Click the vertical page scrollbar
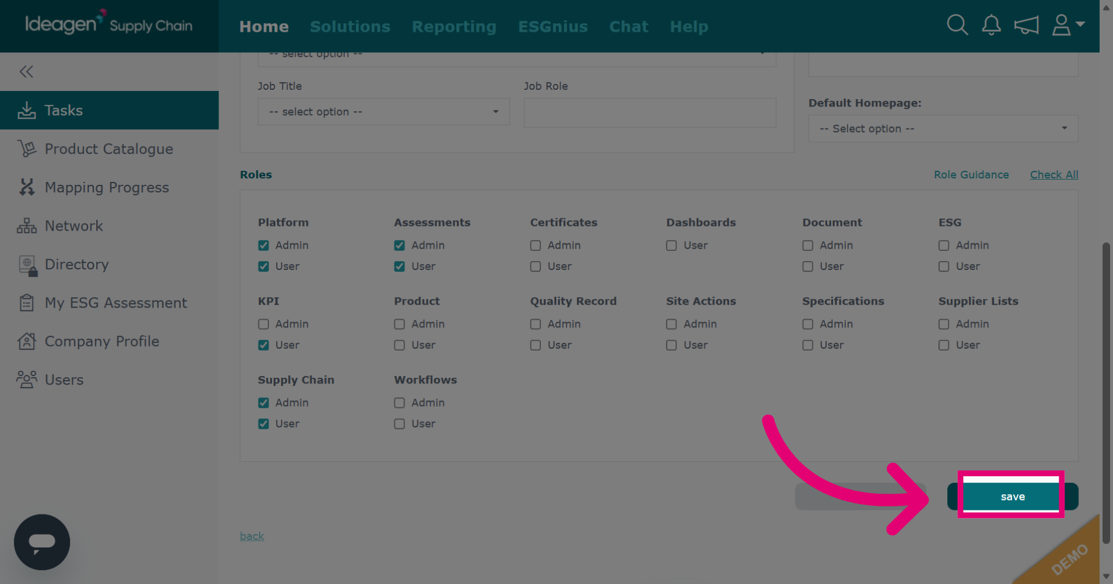Screen dimensions: 1113x584 pos(1106,393)
